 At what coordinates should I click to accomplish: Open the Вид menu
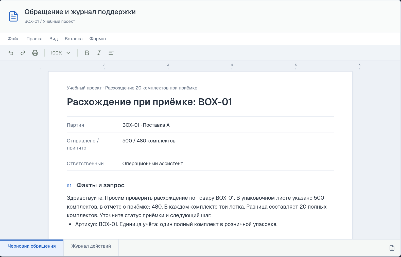click(54, 39)
